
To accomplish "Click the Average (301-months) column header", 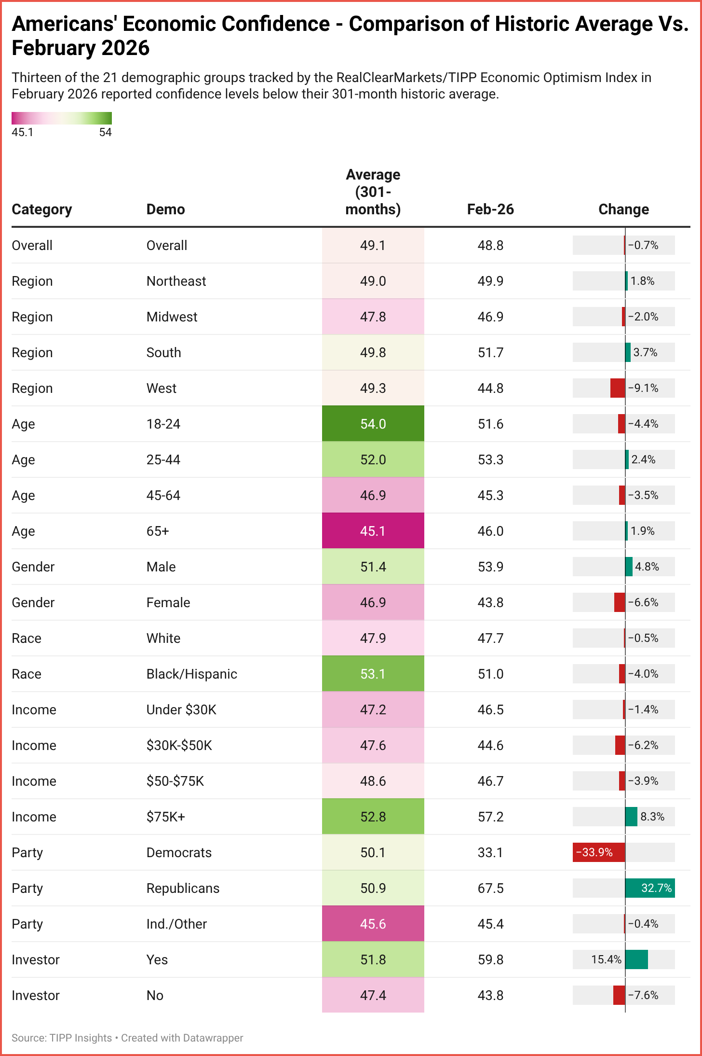I will click(x=373, y=192).
